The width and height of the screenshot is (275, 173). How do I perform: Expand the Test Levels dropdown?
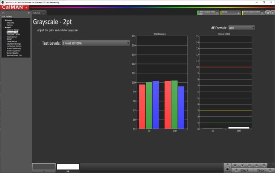click(96, 43)
